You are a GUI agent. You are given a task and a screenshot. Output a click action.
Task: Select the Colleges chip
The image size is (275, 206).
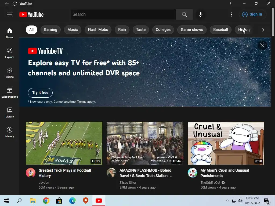pos(163,30)
